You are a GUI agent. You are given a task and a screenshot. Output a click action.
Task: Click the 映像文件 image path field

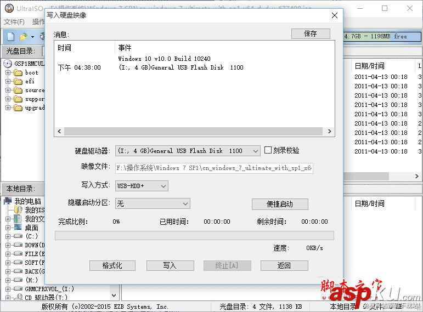(x=214, y=168)
